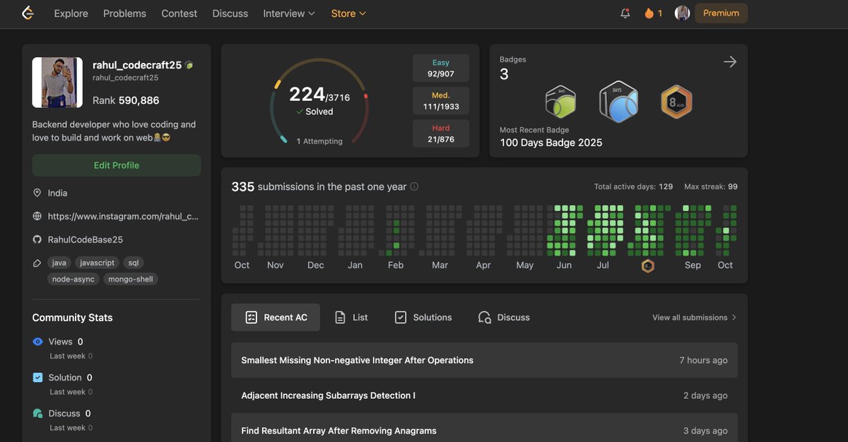Click the badges arrow icon

pyautogui.click(x=730, y=62)
